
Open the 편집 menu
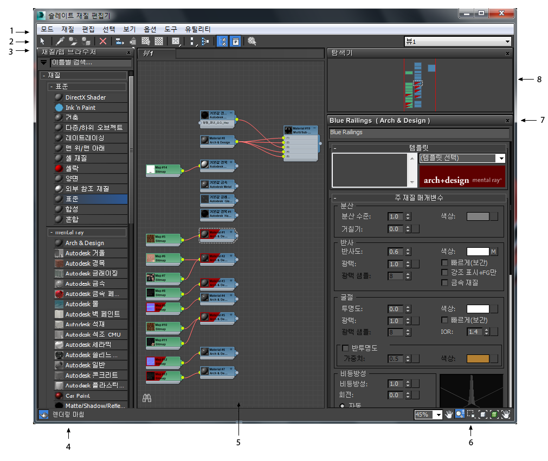point(88,29)
